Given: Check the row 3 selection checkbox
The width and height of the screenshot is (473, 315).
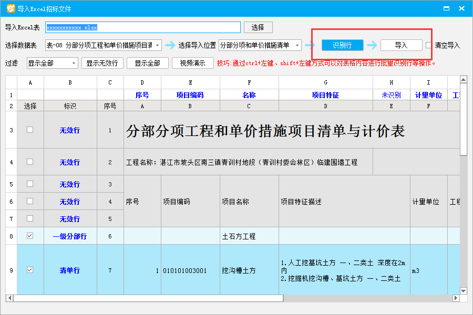Looking at the screenshot, I should (x=30, y=130).
